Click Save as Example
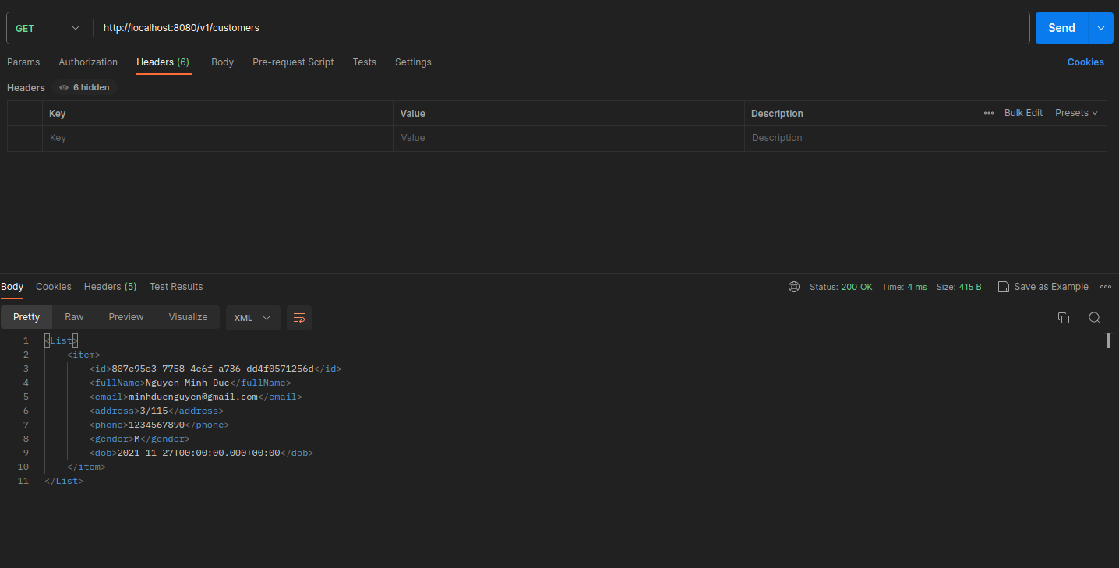The image size is (1119, 568). [1043, 287]
